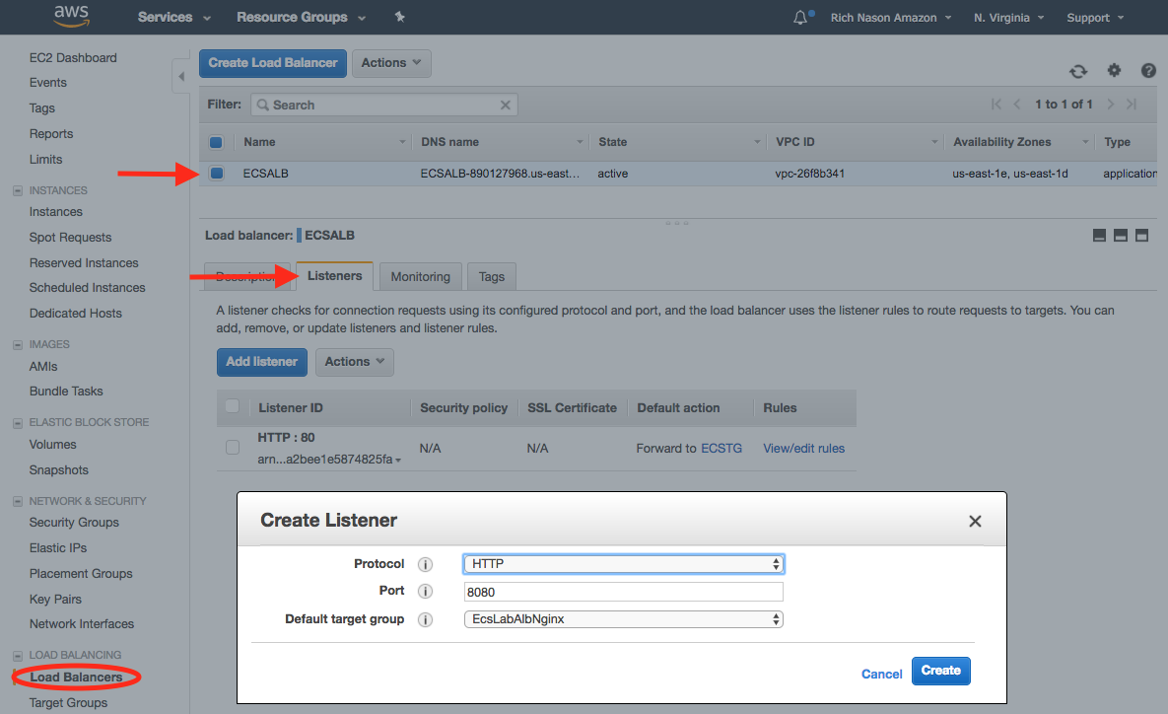Open Elastic IPs in sidebar
The height and width of the screenshot is (714, 1168).
point(58,547)
